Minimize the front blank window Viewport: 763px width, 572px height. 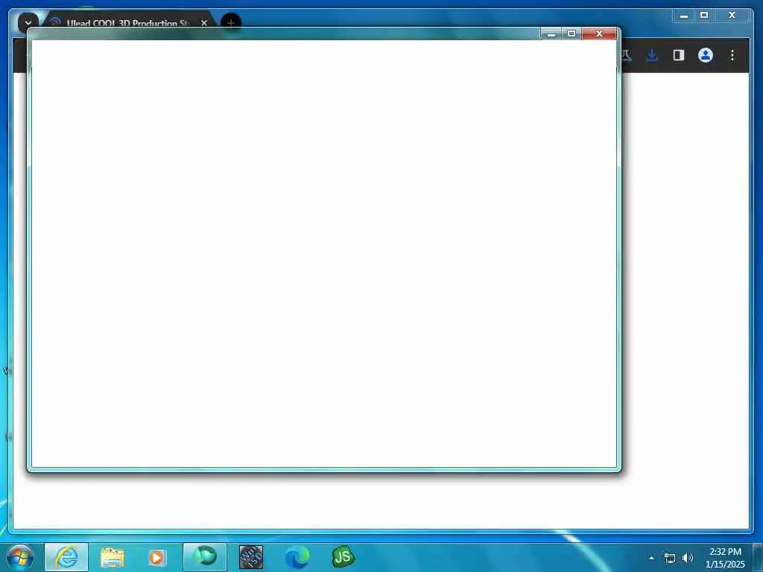point(551,34)
